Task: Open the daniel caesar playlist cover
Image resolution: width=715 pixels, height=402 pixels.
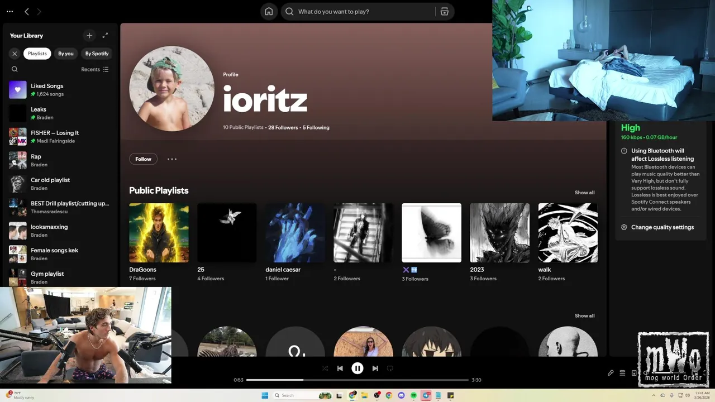Action: coord(295,233)
